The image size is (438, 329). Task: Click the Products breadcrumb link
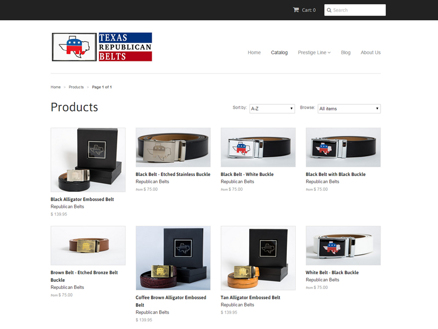pyautogui.click(x=76, y=87)
